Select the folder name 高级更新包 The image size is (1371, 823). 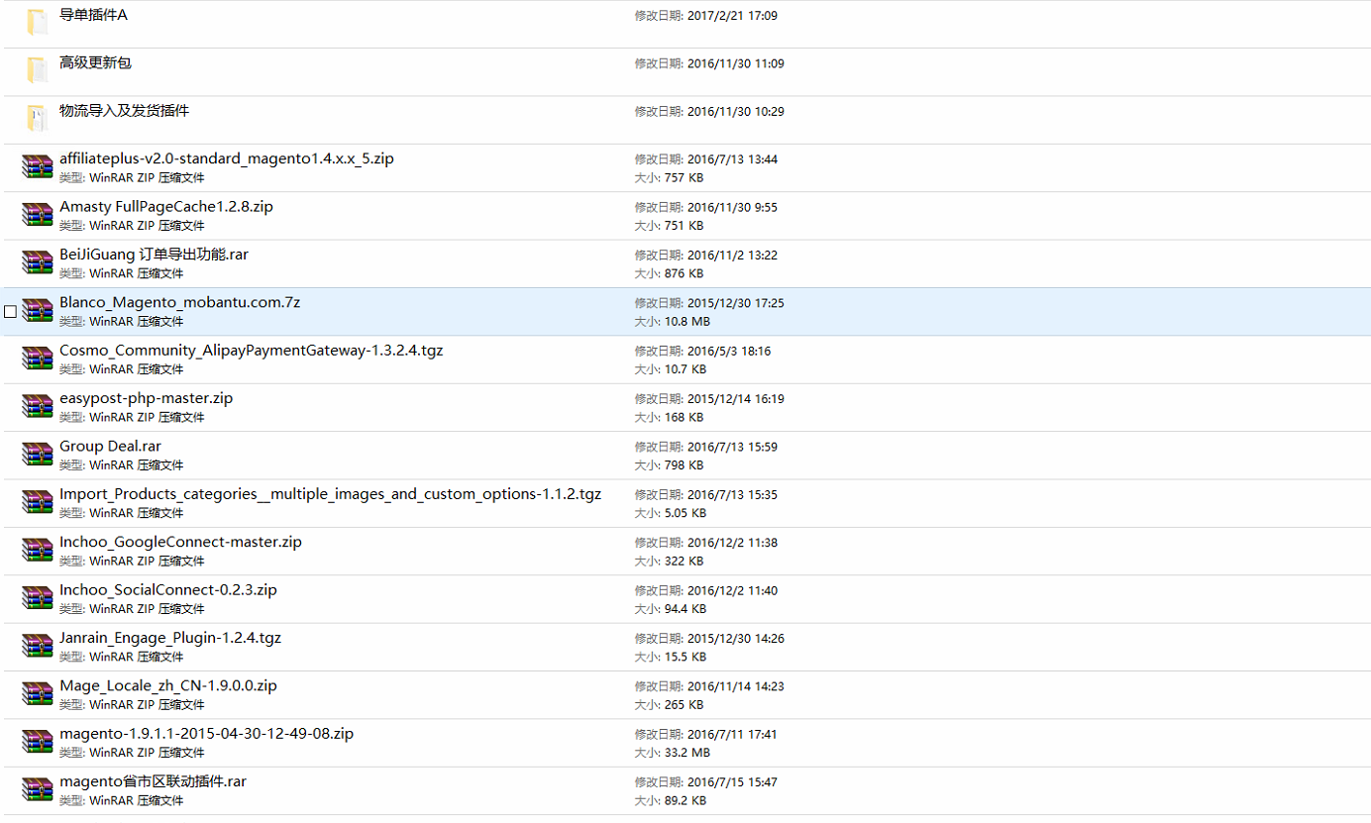click(95, 62)
